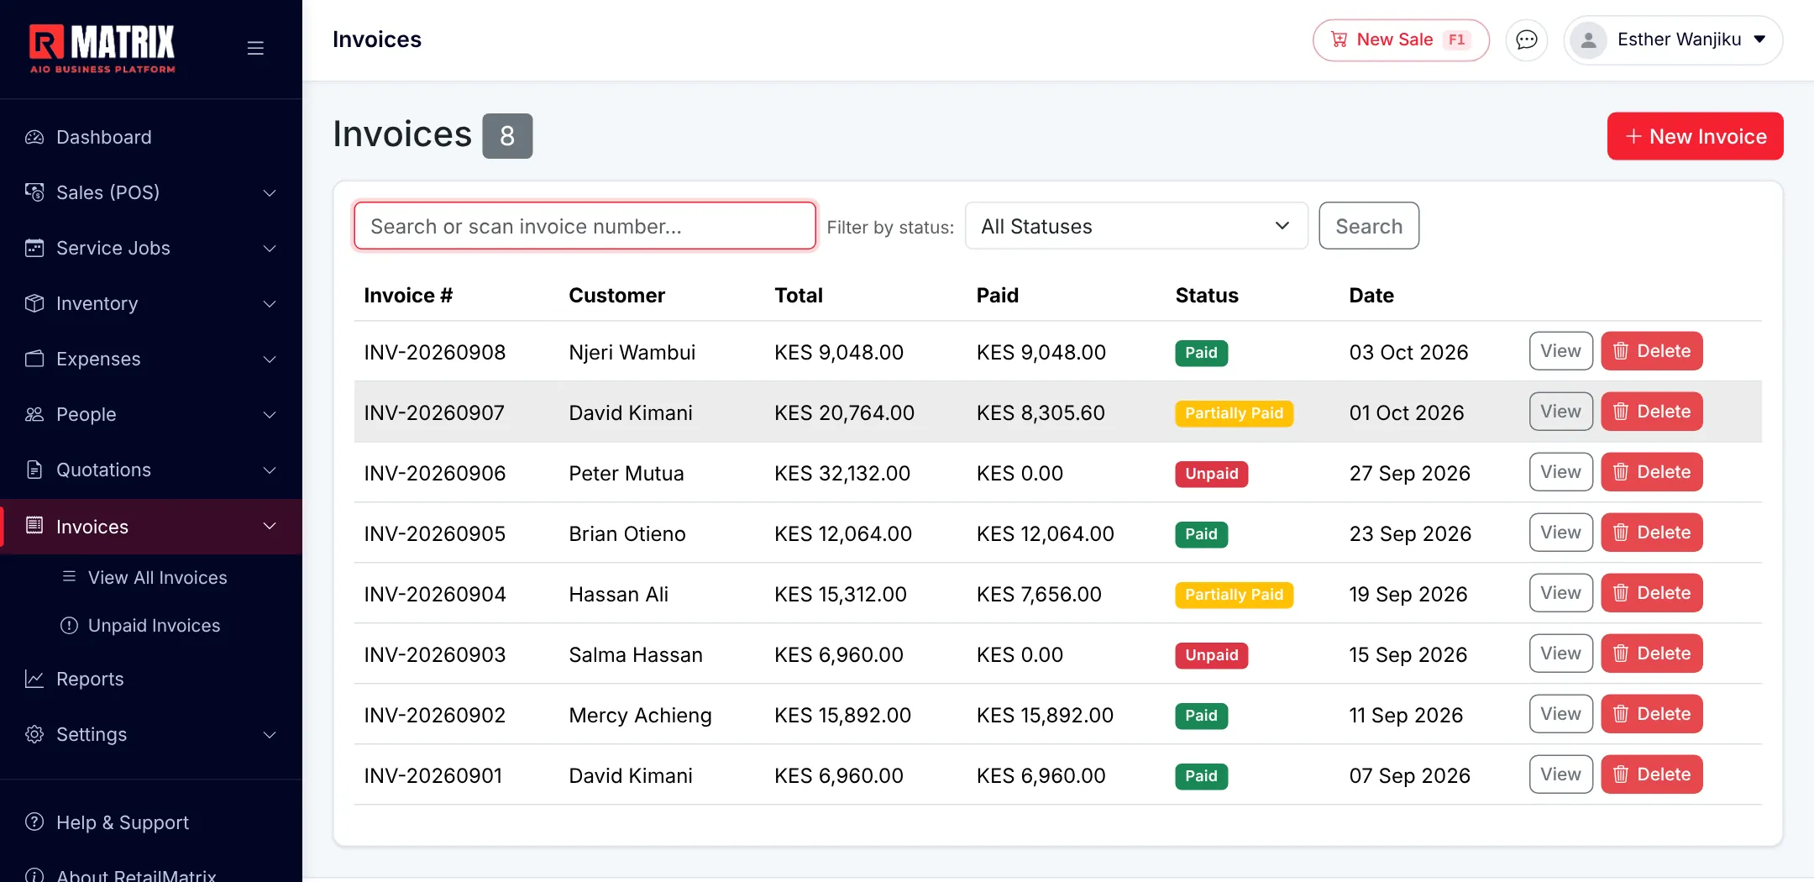The image size is (1814, 882).
Task: Click the Search button
Action: [x=1369, y=226]
